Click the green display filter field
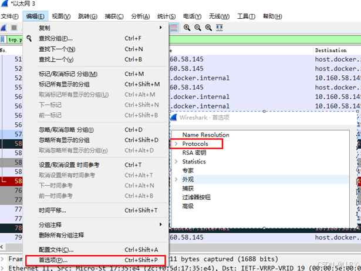The image size is (361, 271). (265, 39)
